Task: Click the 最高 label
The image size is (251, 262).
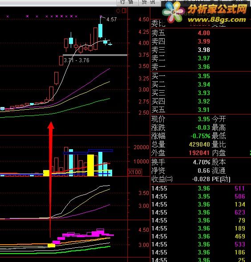Action: [219, 127]
